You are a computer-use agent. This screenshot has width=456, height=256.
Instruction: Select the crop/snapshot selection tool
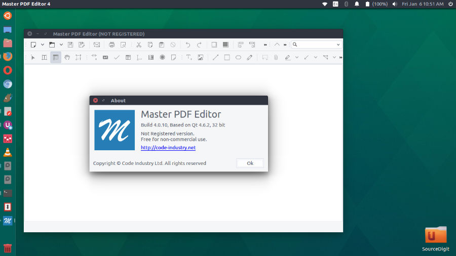78,58
